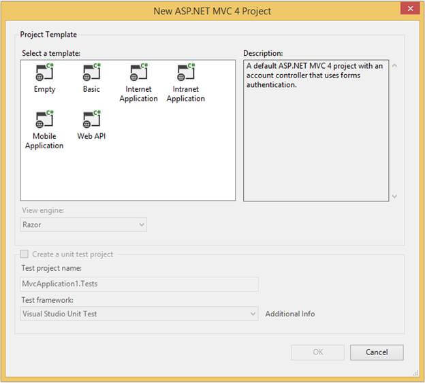Click the 'Project Template' group heading
Viewport: 425px width, 383px height.
48,35
